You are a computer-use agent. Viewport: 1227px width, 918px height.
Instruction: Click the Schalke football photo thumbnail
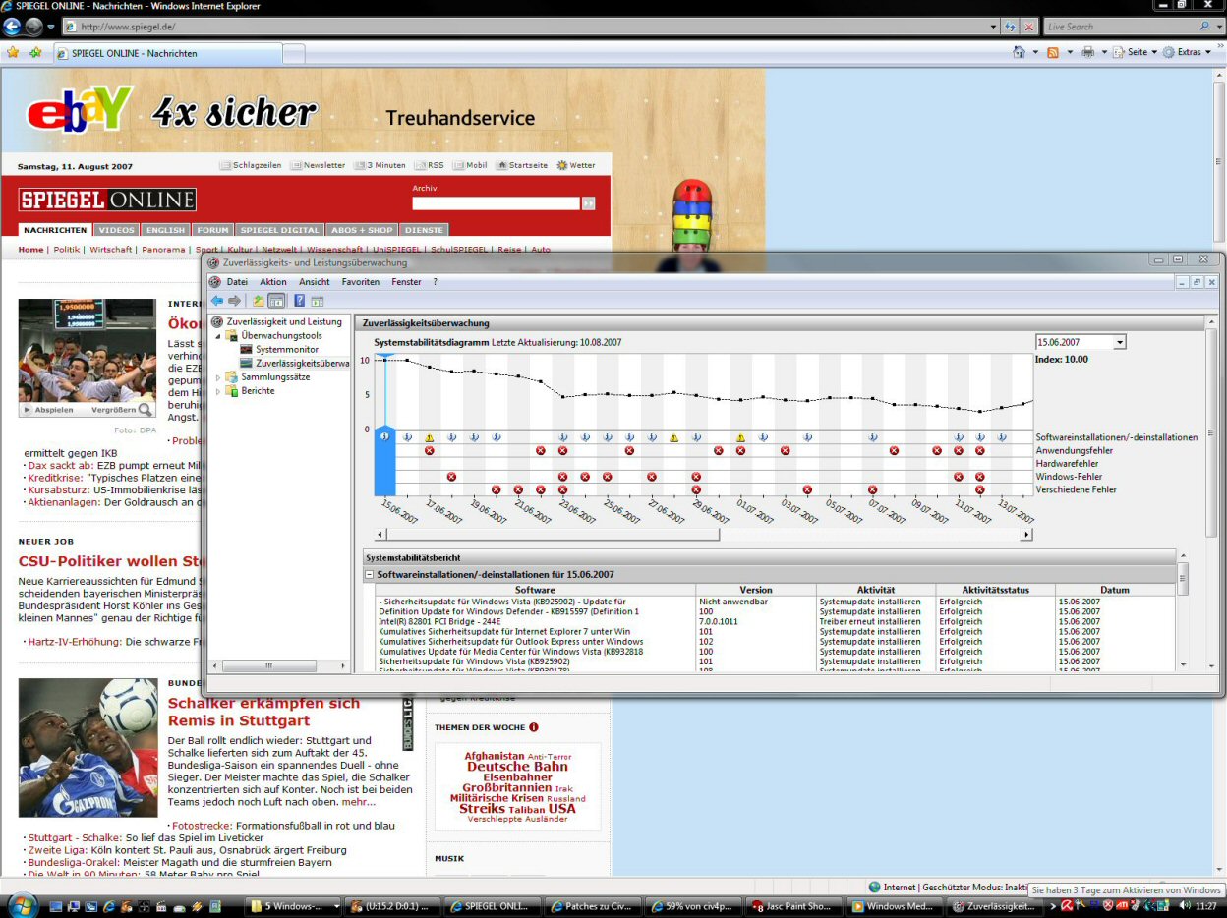[88, 748]
